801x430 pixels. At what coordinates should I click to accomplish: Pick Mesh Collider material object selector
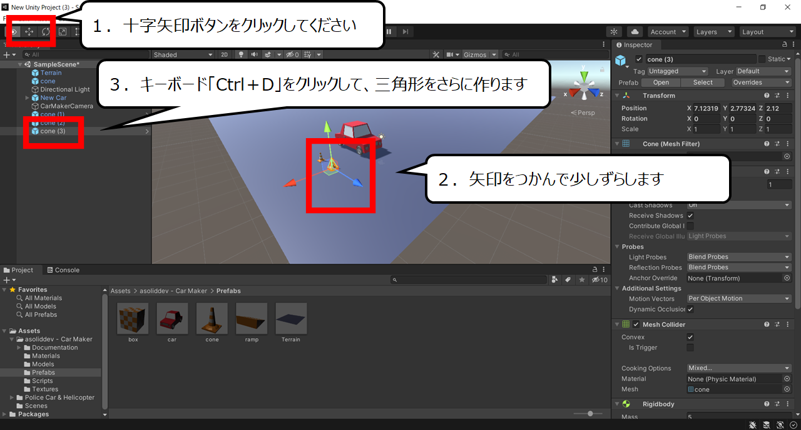(787, 379)
